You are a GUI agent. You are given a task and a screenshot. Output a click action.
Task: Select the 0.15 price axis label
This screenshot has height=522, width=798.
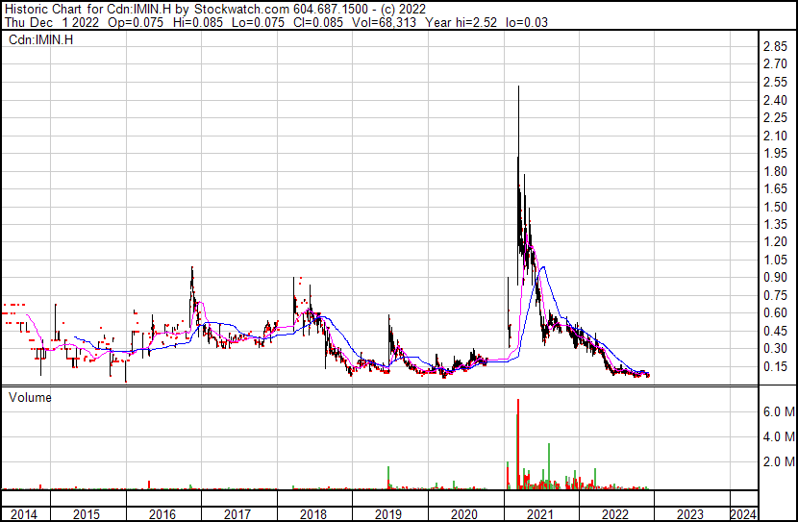click(x=775, y=366)
